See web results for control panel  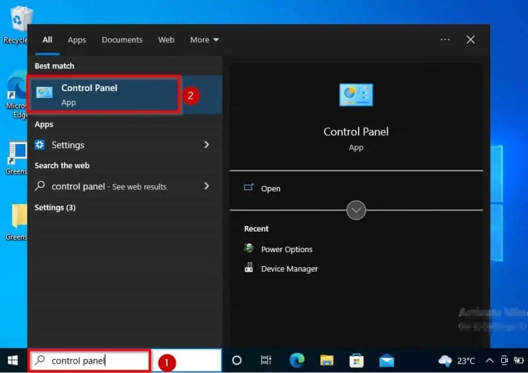tap(108, 186)
